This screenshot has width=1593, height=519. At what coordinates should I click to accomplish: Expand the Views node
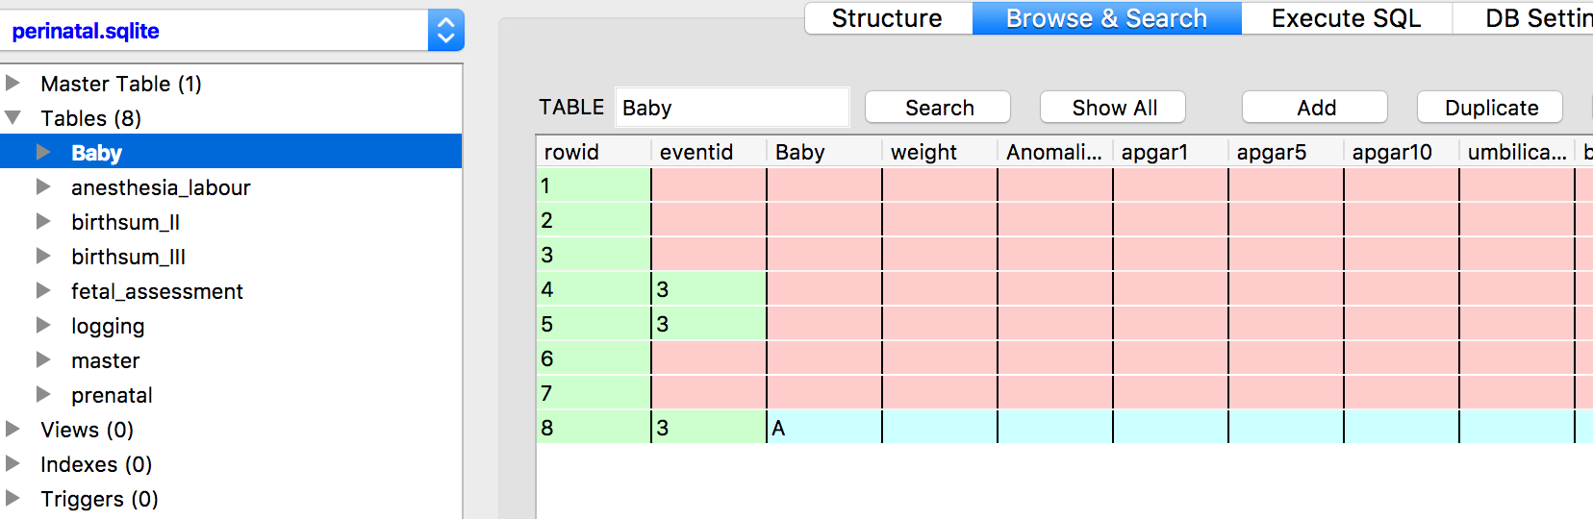13,430
